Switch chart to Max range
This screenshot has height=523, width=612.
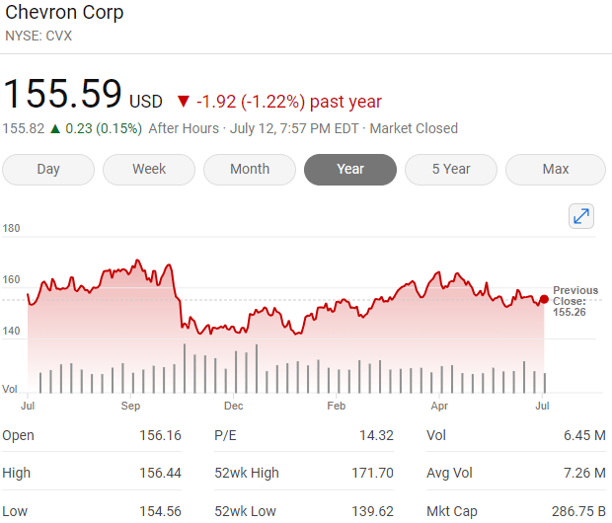pos(556,170)
